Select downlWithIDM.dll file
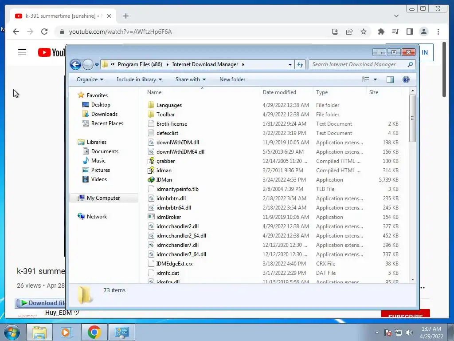 pos(177,143)
